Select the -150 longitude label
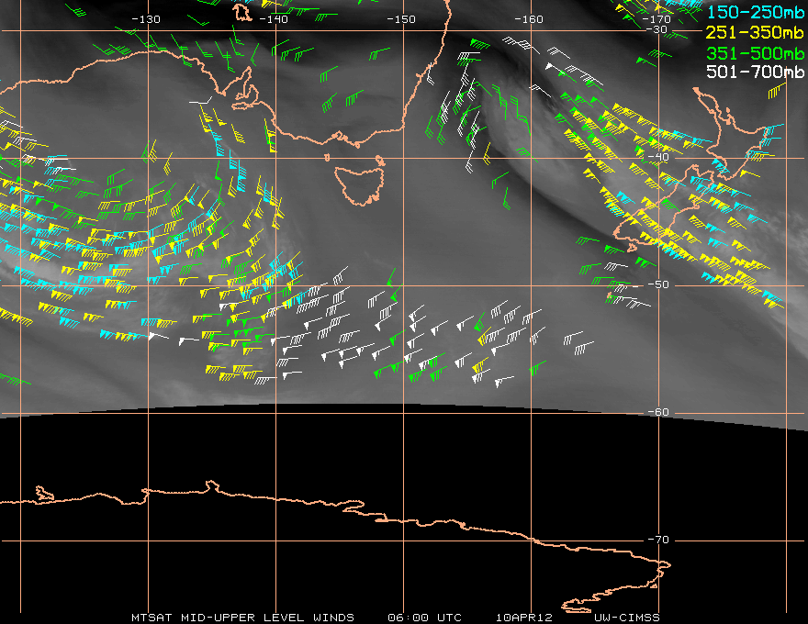The width and height of the screenshot is (808, 624). click(400, 19)
